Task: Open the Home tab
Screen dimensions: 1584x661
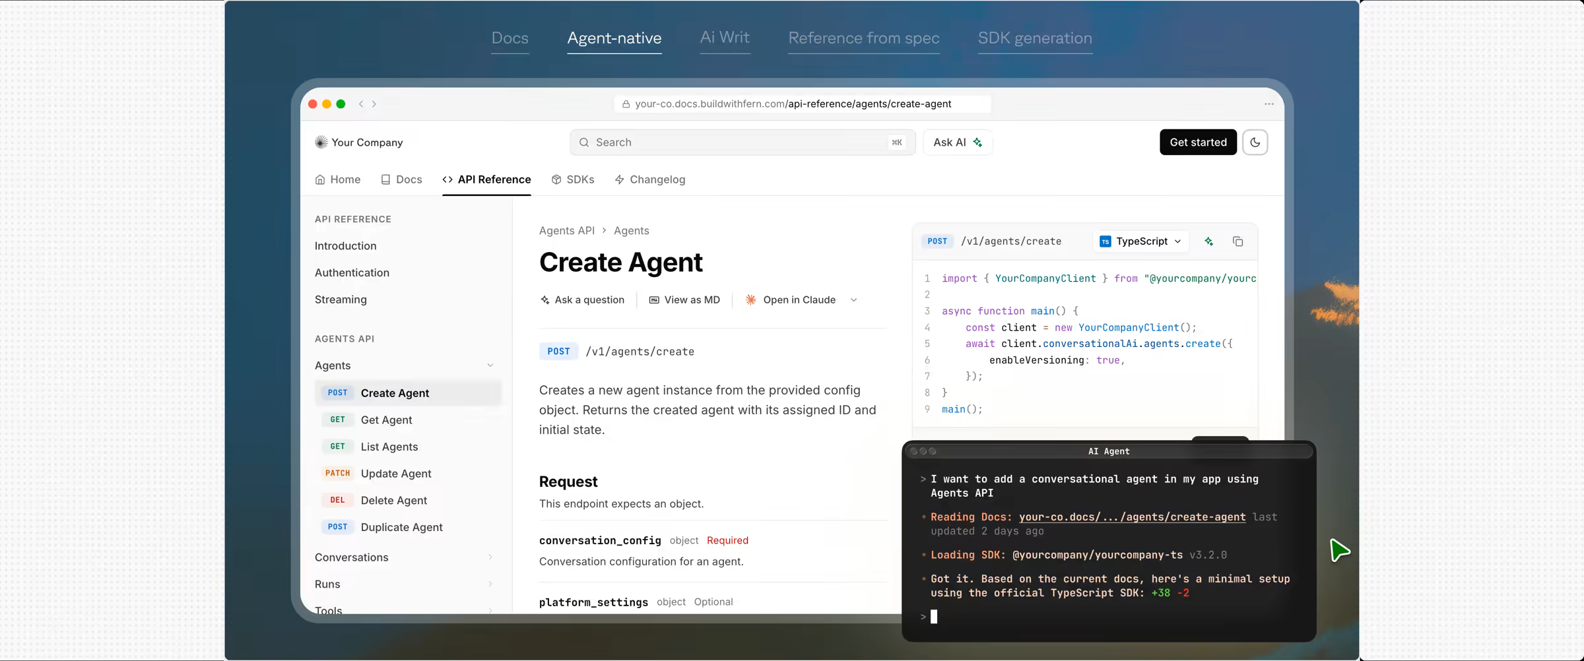Action: [x=337, y=179]
